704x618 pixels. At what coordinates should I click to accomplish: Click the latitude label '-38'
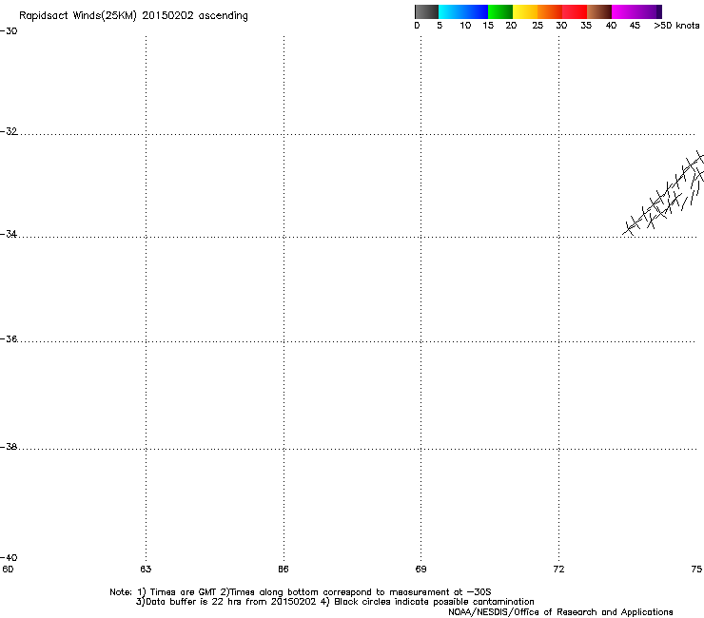(9, 447)
